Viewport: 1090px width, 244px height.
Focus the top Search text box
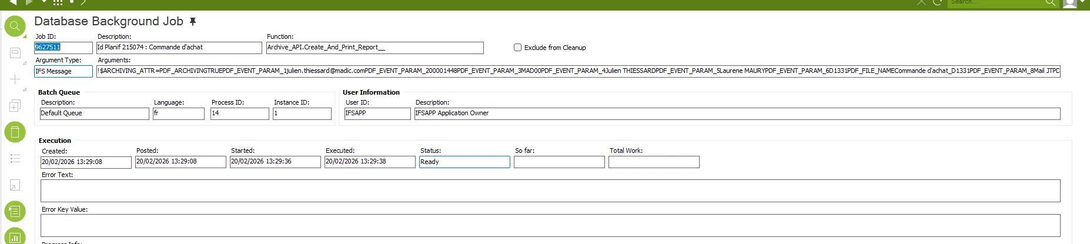(994, 3)
